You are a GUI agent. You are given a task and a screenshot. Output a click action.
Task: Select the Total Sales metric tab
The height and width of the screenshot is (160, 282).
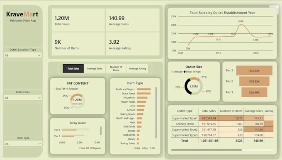click(73, 68)
